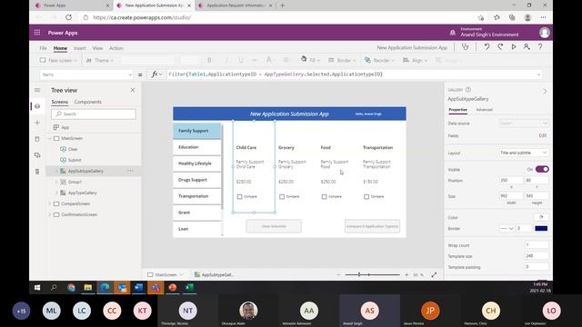
Task: Select the Drugs Support application type
Action: [x=197, y=180]
